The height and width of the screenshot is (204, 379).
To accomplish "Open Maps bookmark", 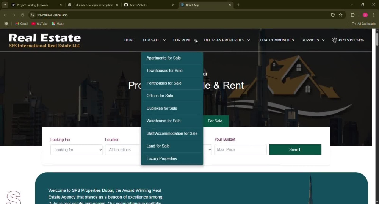I will (x=58, y=24).
